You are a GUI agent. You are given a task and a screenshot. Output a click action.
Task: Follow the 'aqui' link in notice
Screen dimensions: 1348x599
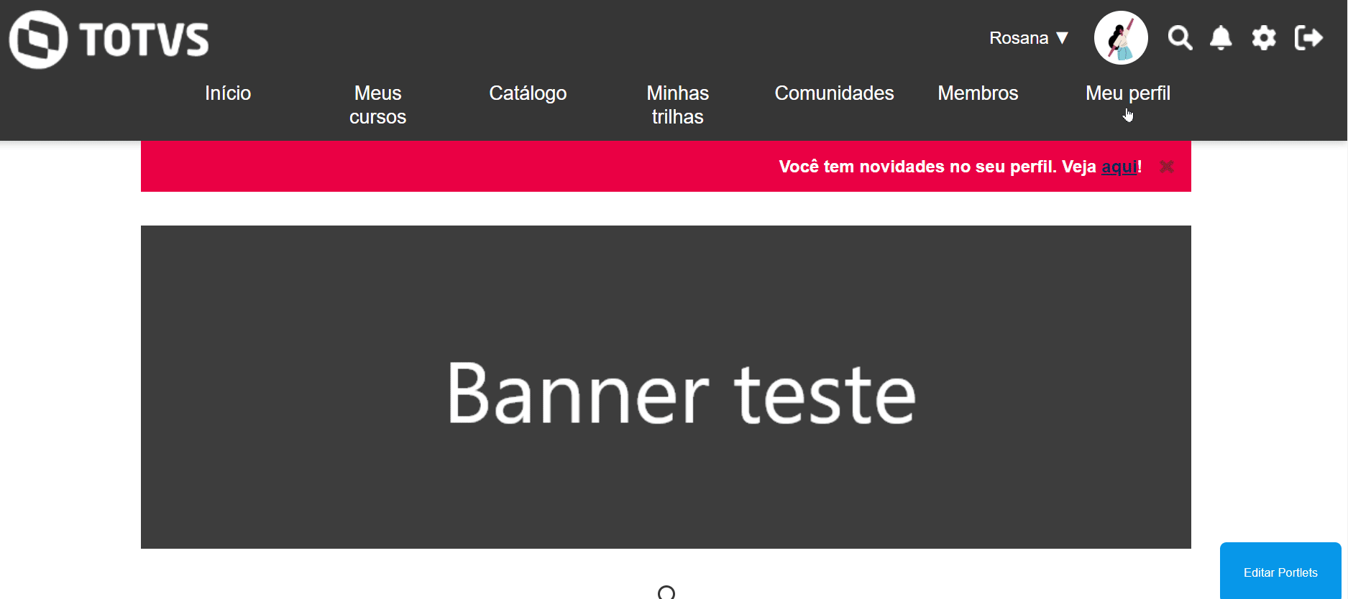coord(1119,167)
